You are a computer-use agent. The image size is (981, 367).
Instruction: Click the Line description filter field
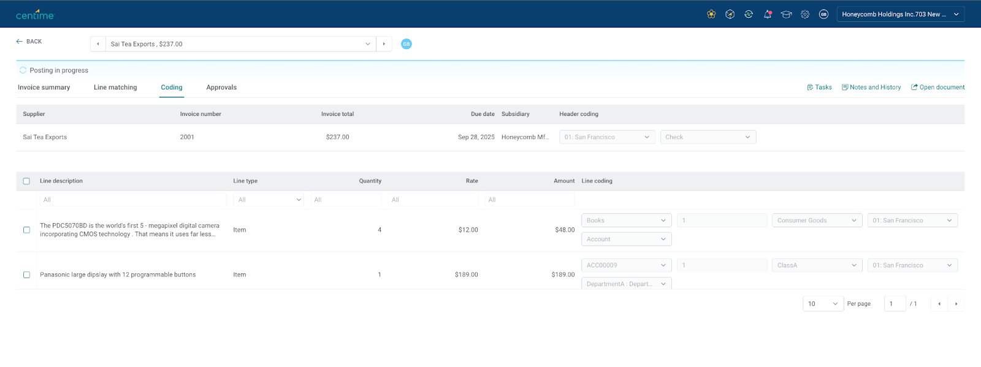[132, 200]
